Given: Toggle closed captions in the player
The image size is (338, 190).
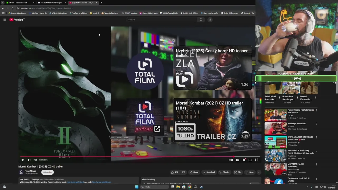Looking at the screenshot, I should (238, 160).
